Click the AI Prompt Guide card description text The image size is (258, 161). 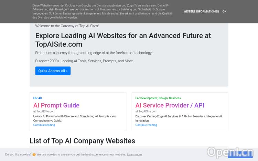pyautogui.click(x=75, y=118)
